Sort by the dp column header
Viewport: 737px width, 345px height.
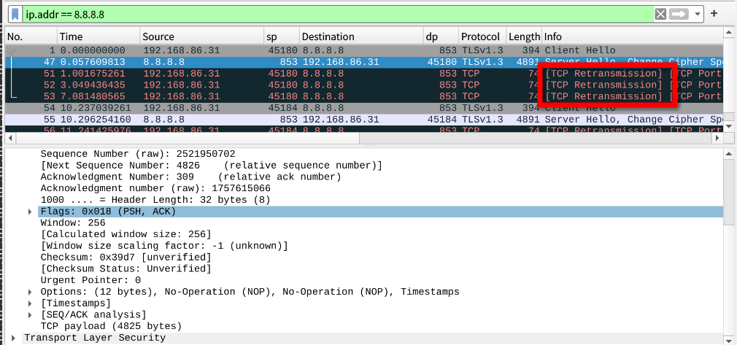tap(441, 36)
